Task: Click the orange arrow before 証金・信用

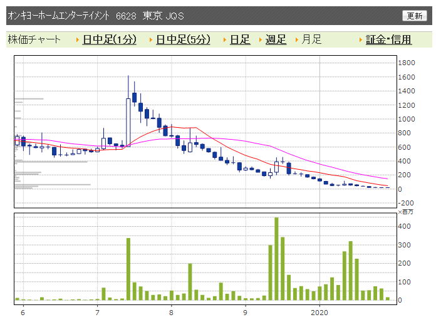Action: coord(361,39)
